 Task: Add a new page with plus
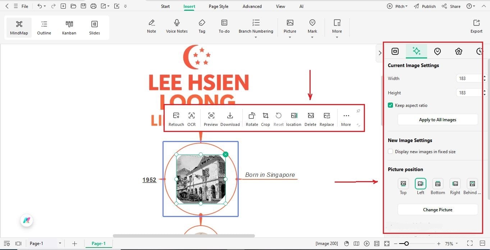click(x=74, y=244)
